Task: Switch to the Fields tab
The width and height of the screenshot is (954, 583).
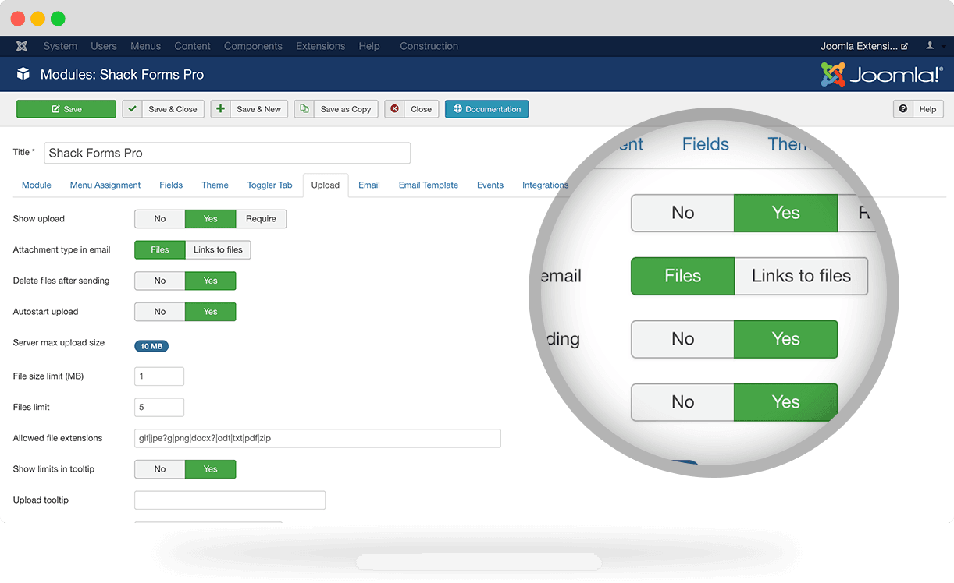Action: coord(171,185)
